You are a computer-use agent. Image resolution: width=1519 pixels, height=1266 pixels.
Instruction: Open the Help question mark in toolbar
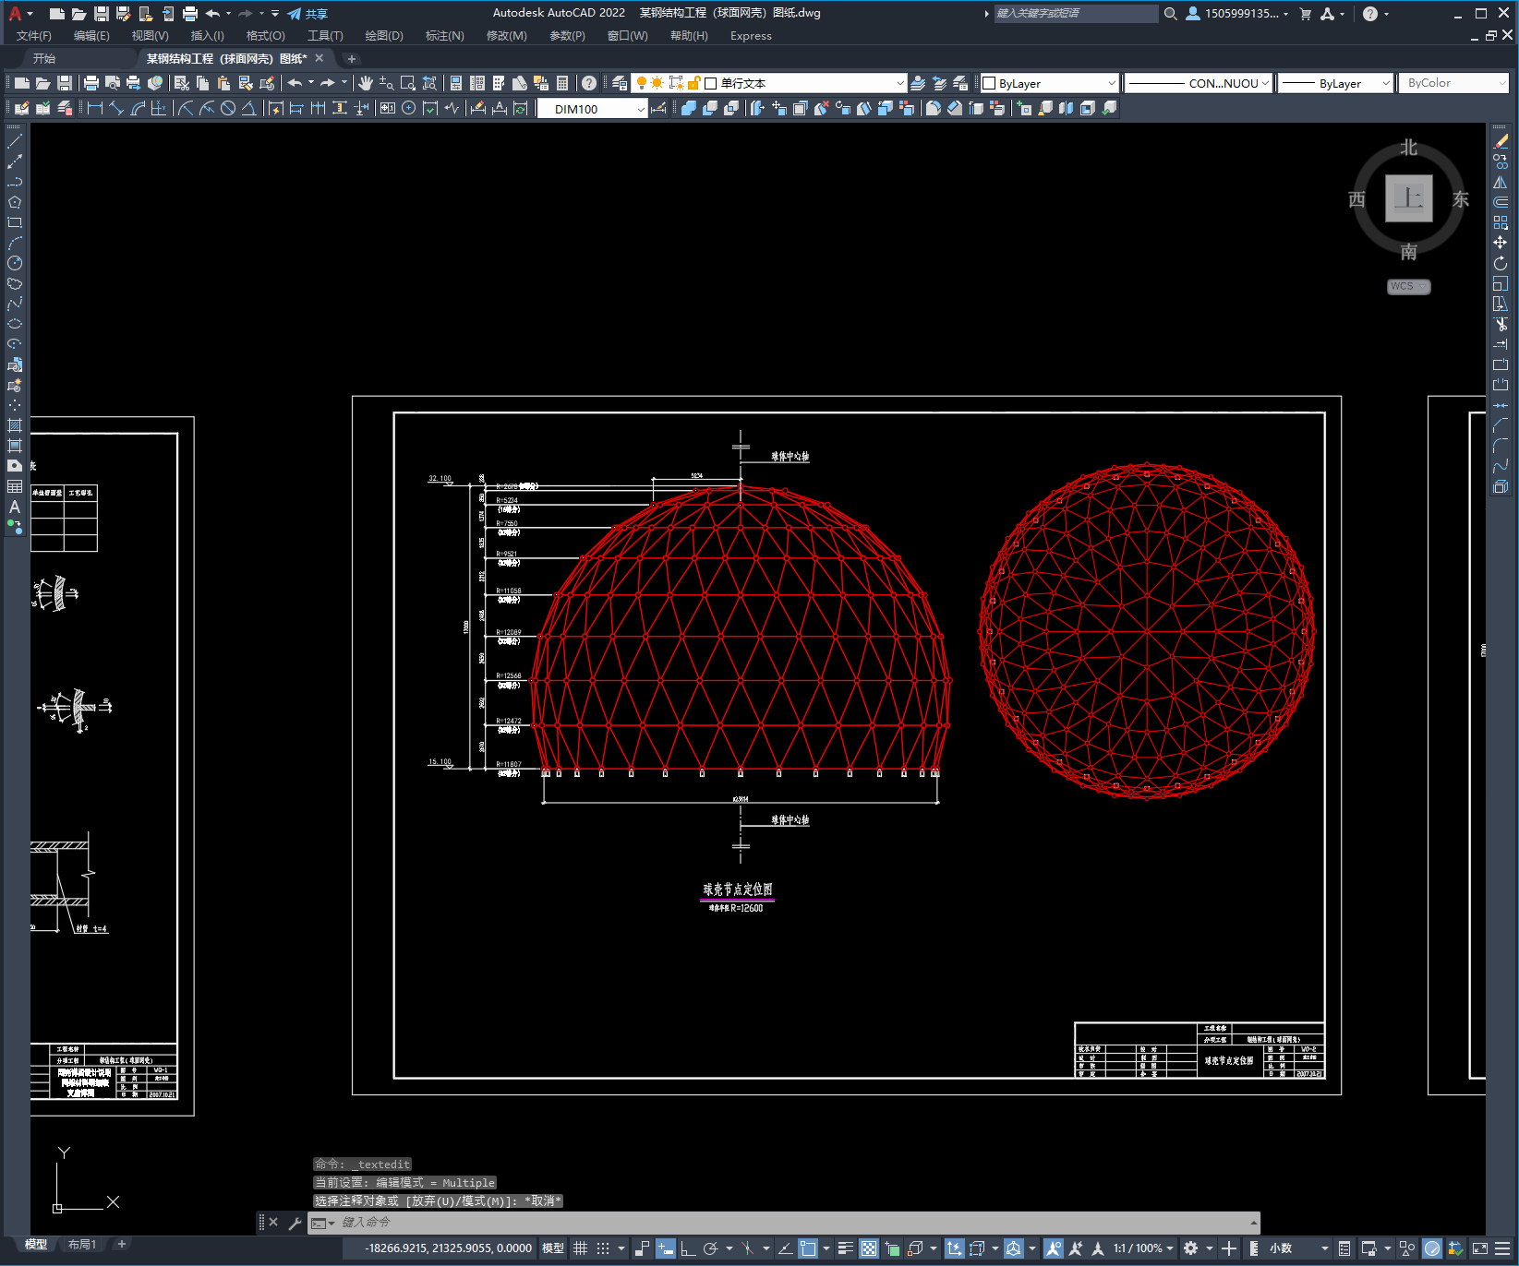click(x=589, y=83)
